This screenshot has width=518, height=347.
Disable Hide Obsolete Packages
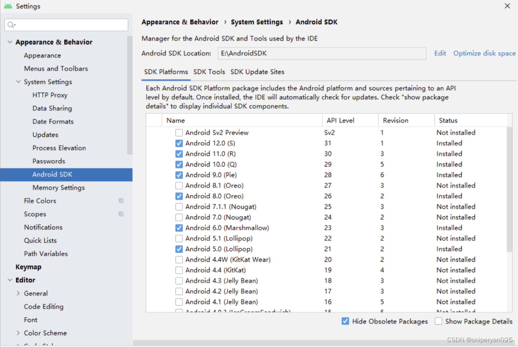(345, 321)
